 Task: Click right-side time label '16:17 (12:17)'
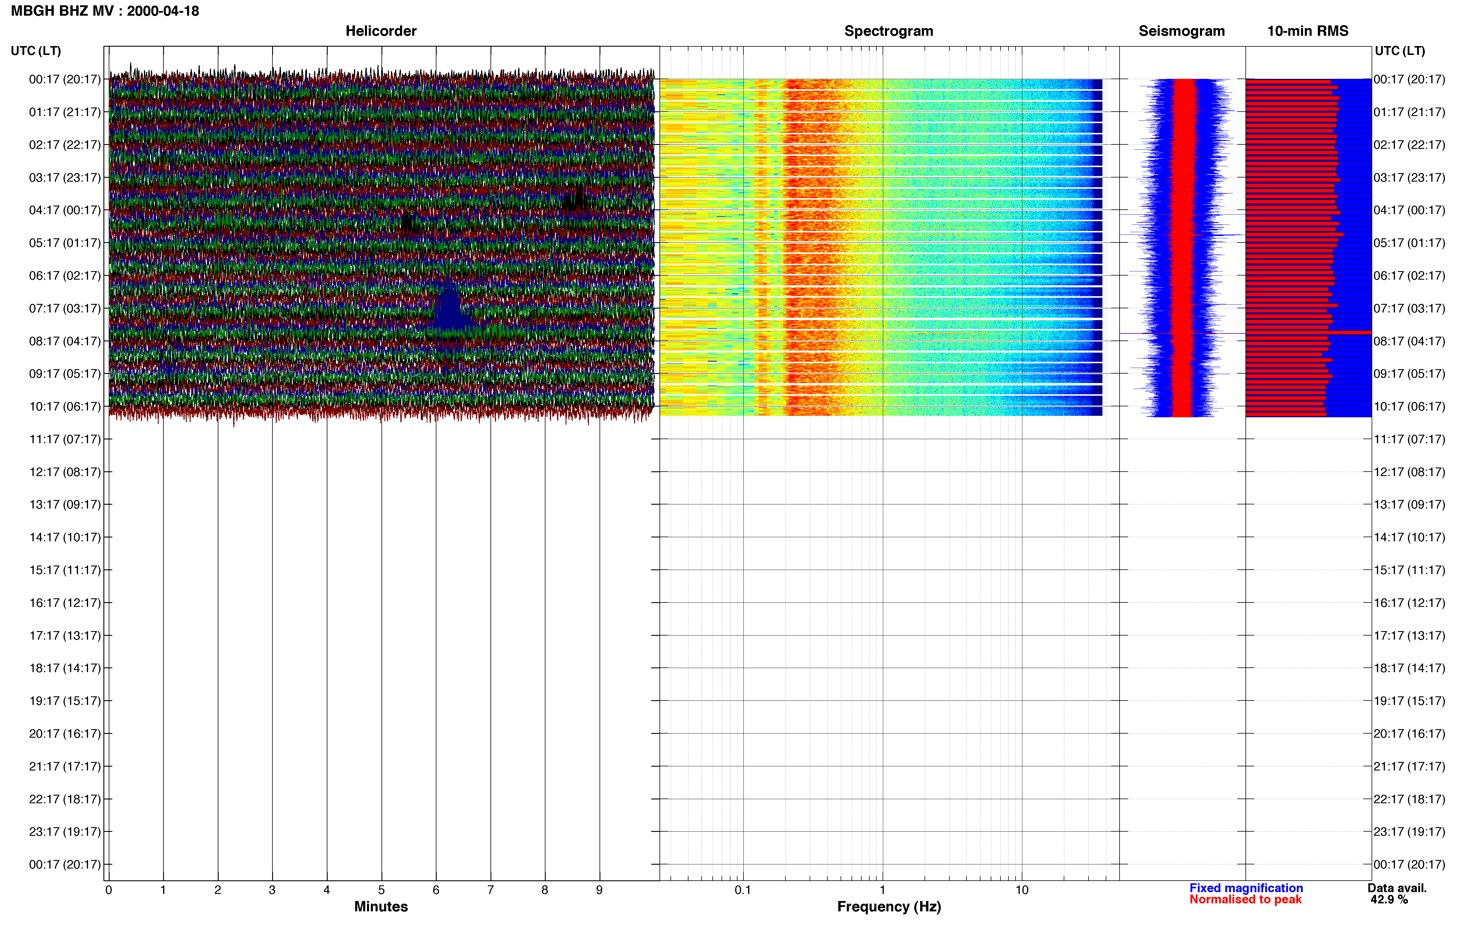(1409, 603)
